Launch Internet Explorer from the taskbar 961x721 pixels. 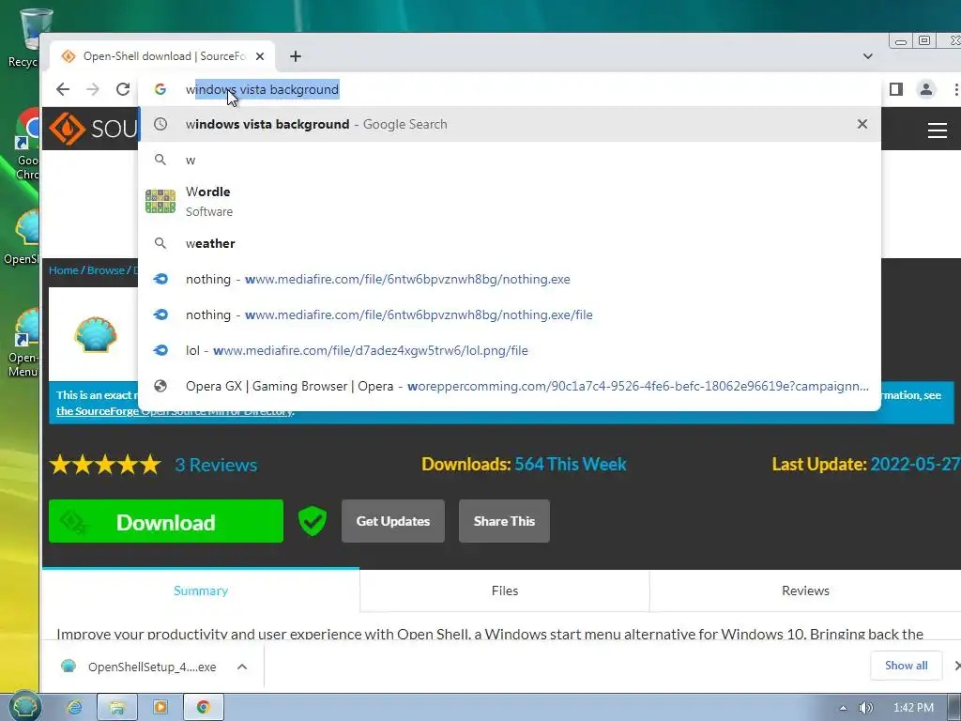(x=74, y=708)
